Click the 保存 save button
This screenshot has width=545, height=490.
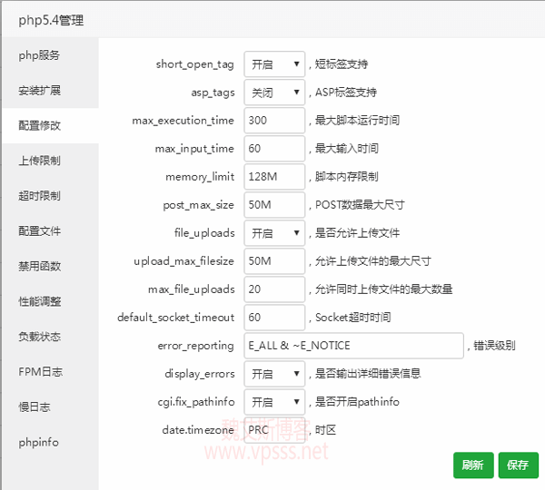(518, 465)
